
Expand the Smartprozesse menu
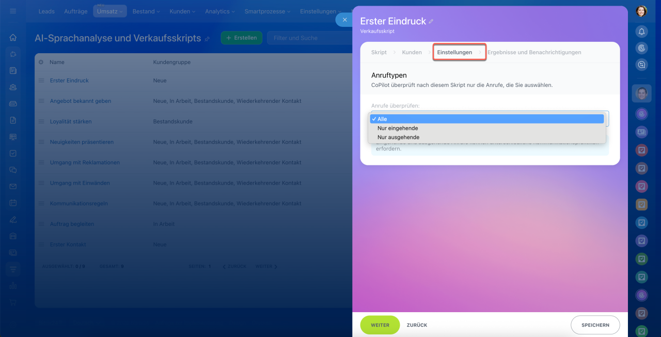pyautogui.click(x=267, y=11)
